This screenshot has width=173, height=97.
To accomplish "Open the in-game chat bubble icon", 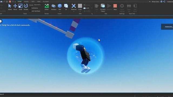I will tap(1, 21).
